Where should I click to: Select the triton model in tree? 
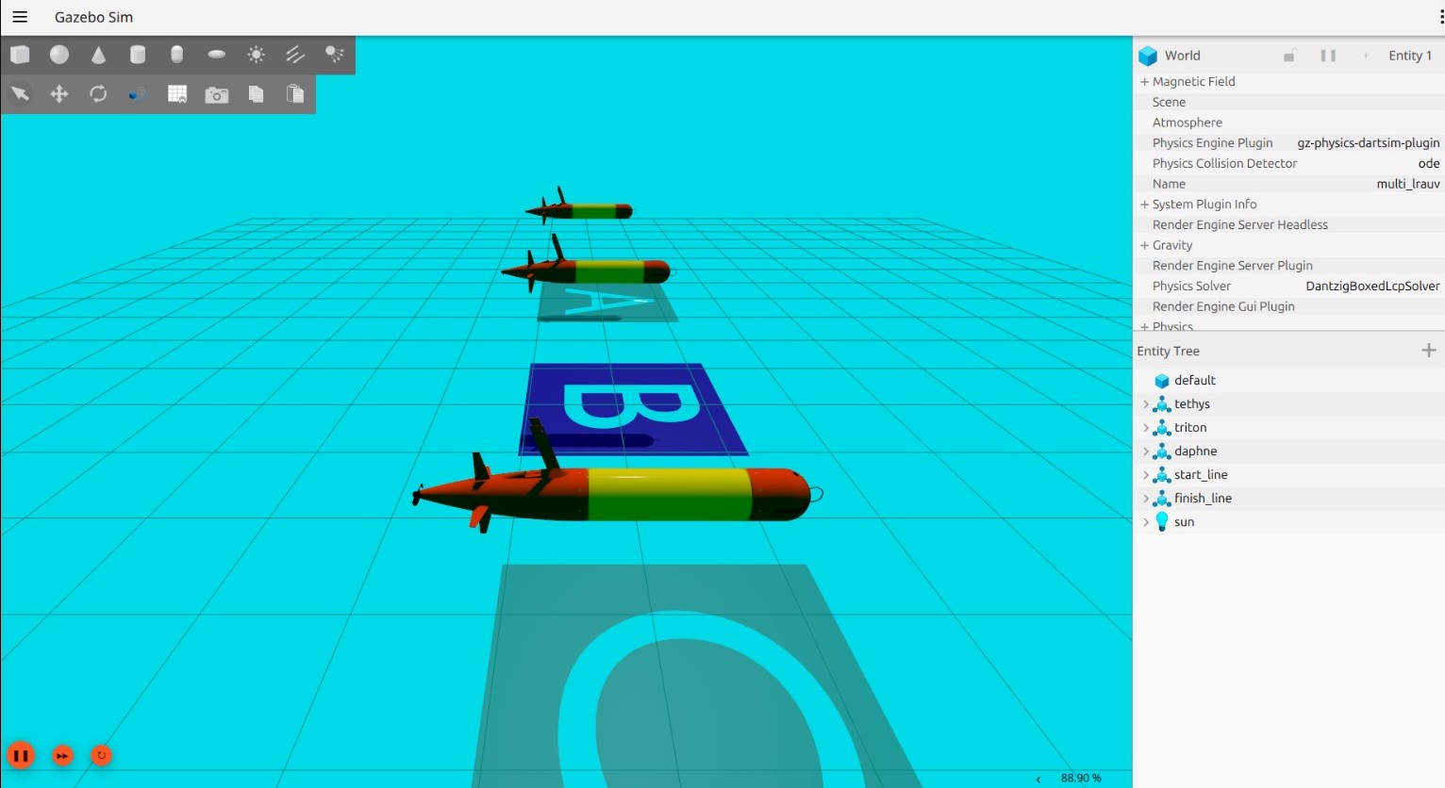click(x=1190, y=428)
